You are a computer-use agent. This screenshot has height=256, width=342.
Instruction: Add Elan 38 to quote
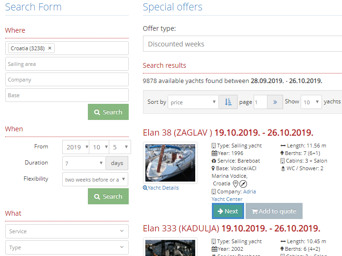pos(274,211)
